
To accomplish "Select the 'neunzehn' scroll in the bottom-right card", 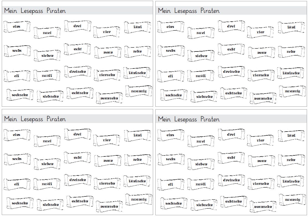I will coord(263,206).
